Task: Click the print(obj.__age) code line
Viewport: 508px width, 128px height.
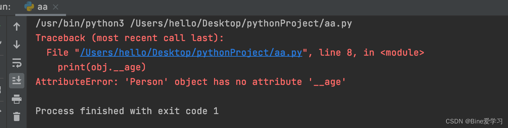Action: point(102,67)
